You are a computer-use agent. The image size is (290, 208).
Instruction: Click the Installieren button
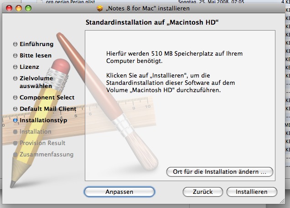[x=252, y=192]
